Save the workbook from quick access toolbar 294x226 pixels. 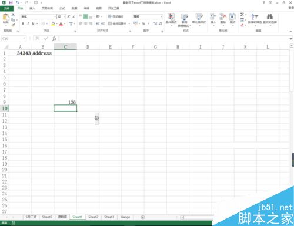[11, 2]
